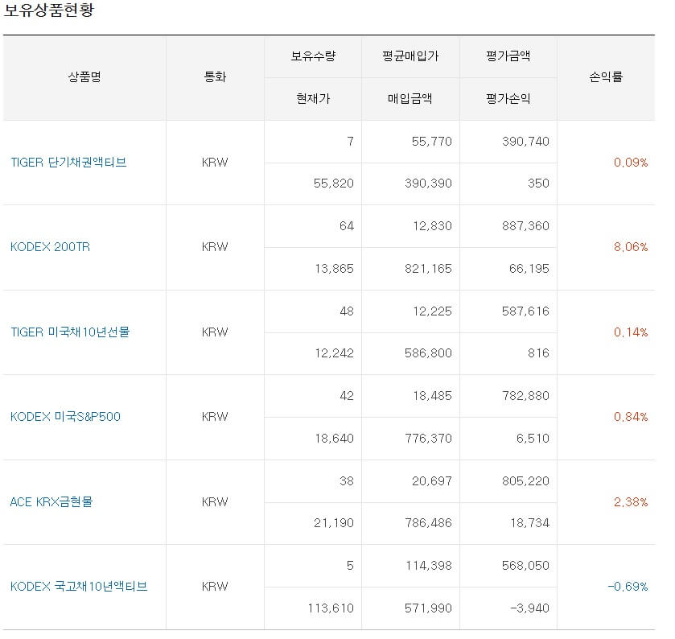This screenshot has width=675, height=639.
Task: Select the evaluation amount 390,740
Action: click(525, 141)
